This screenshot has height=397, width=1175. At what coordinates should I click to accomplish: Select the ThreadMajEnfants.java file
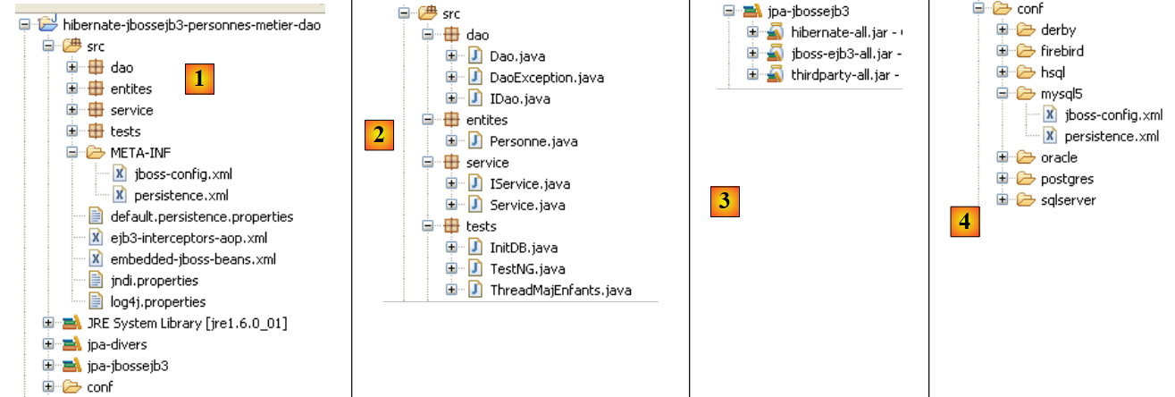click(560, 290)
